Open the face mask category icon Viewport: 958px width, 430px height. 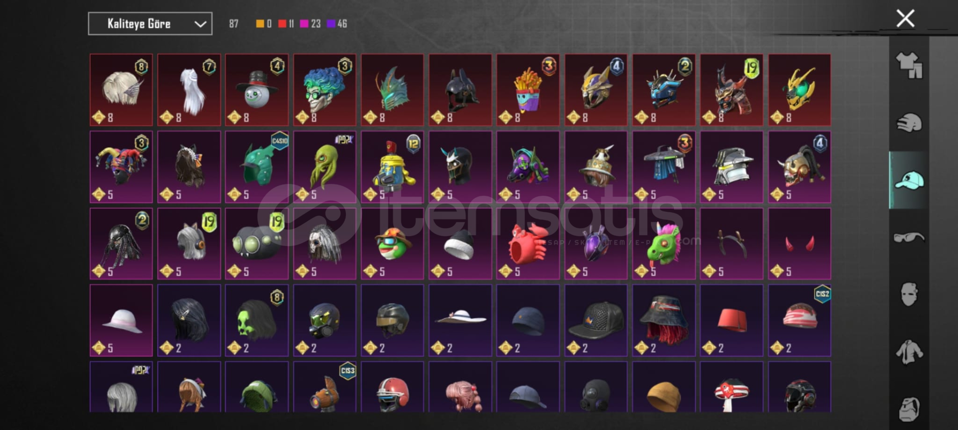909,294
